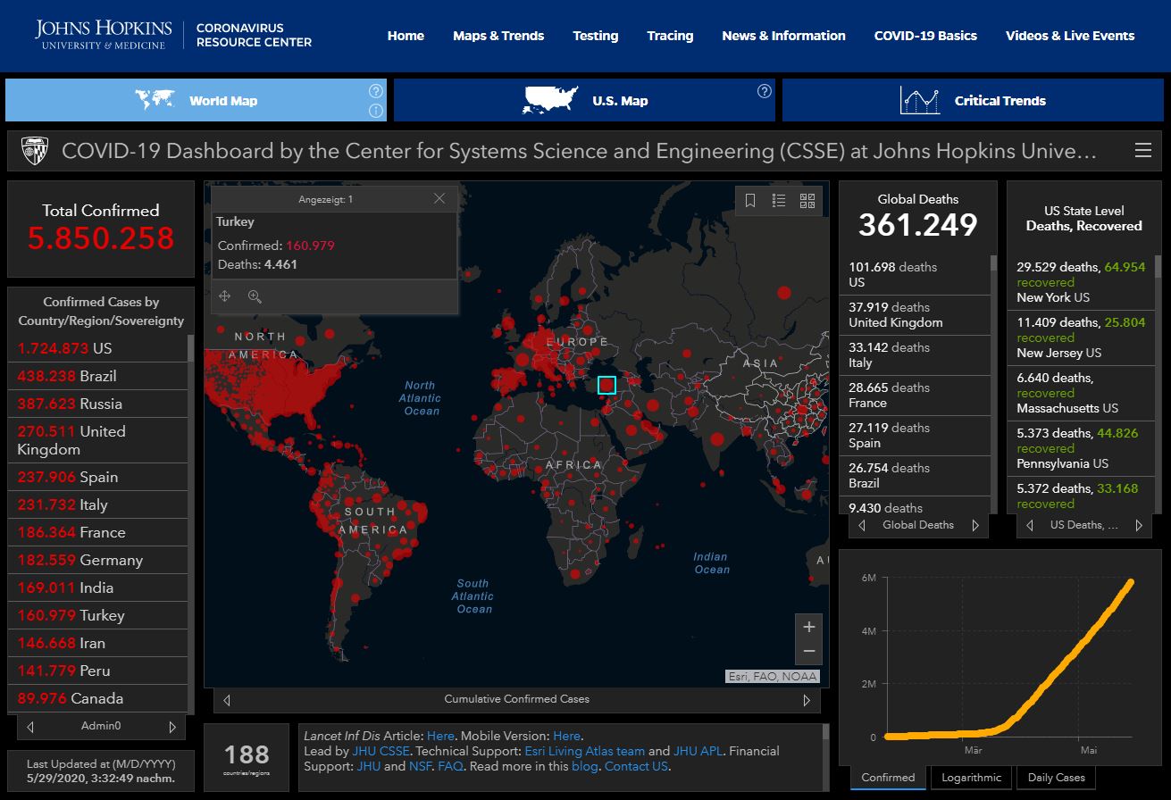Select US in confirmed cases list
The image size is (1171, 800).
(97, 348)
